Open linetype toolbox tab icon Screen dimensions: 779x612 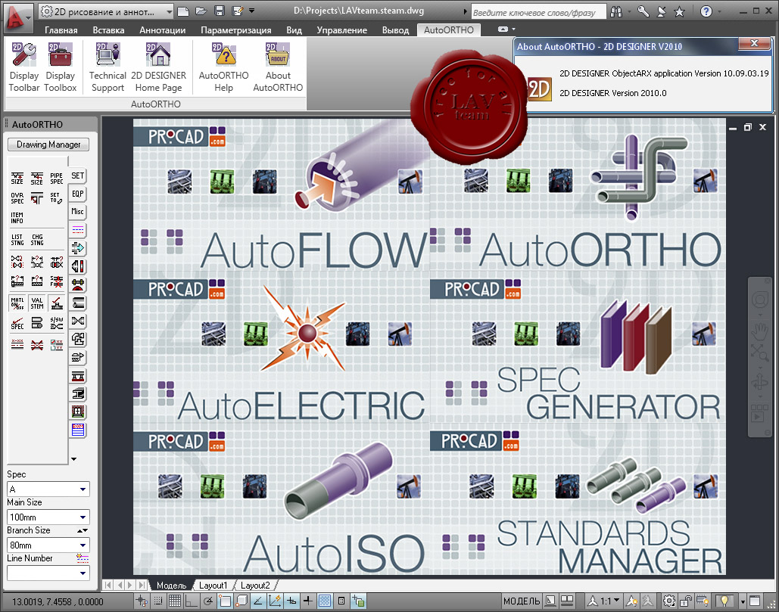(78, 230)
